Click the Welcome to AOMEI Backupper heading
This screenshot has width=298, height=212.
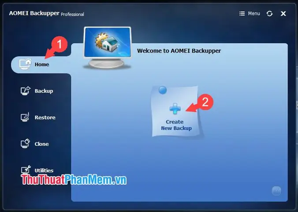click(x=179, y=51)
